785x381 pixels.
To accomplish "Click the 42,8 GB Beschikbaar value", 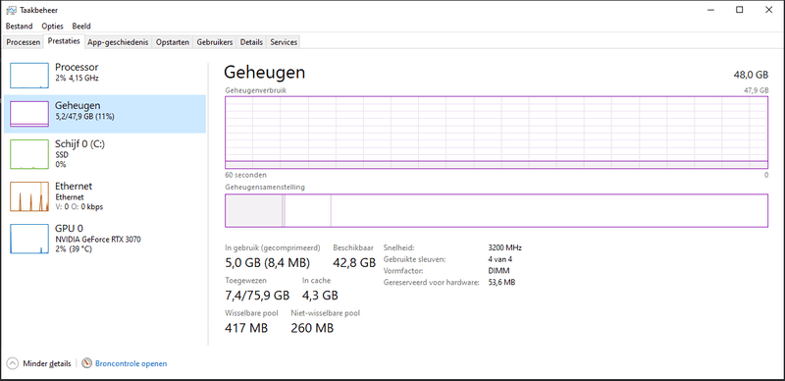I will pos(354,262).
